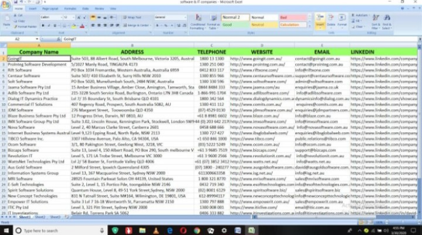
Task: Open the Formulas ribbon tab
Action: (x=70, y=8)
